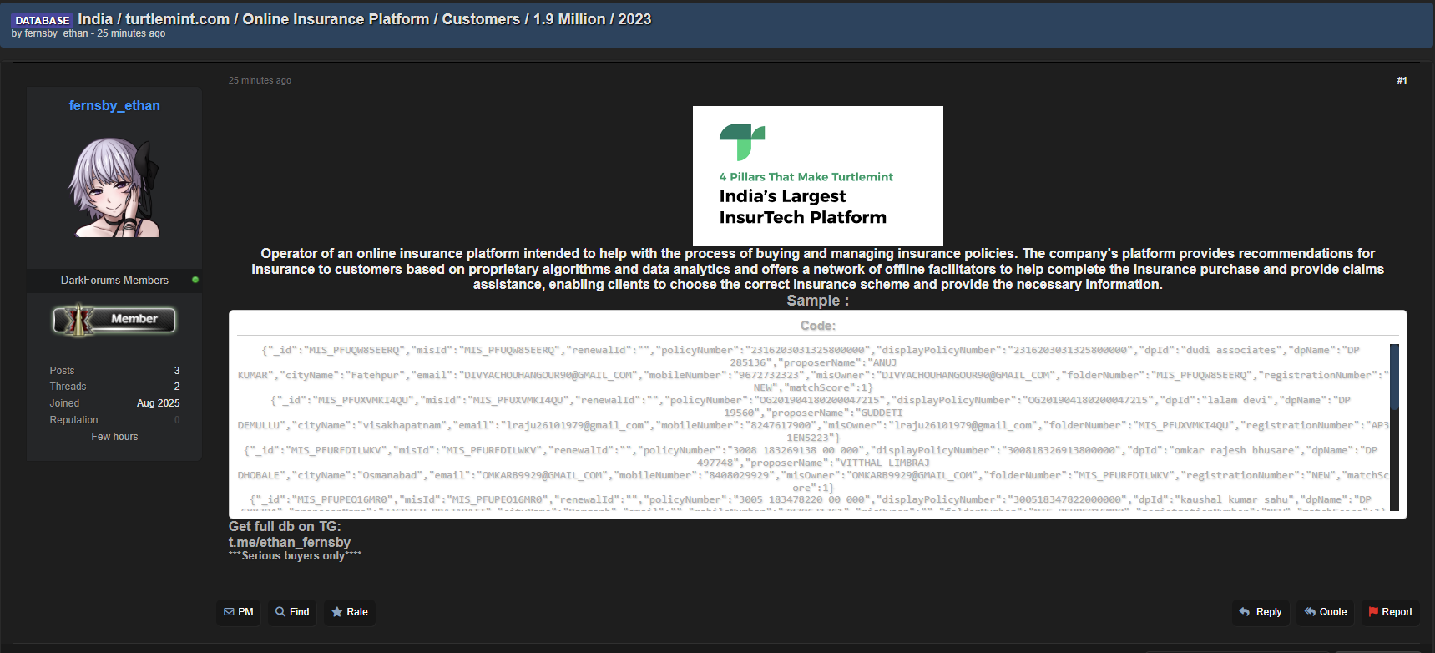Screen dimensions: 1435x653
Task: View the user's Posts count
Action: 177,371
